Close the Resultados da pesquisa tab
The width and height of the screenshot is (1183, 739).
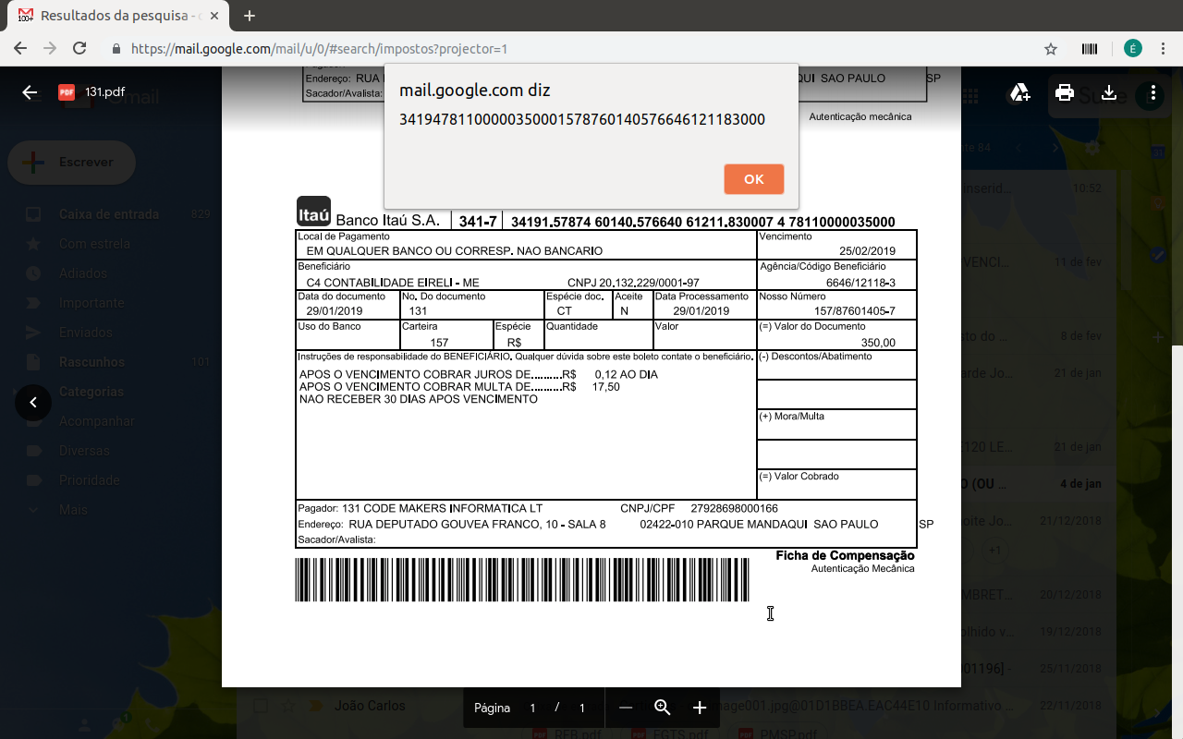click(x=213, y=16)
